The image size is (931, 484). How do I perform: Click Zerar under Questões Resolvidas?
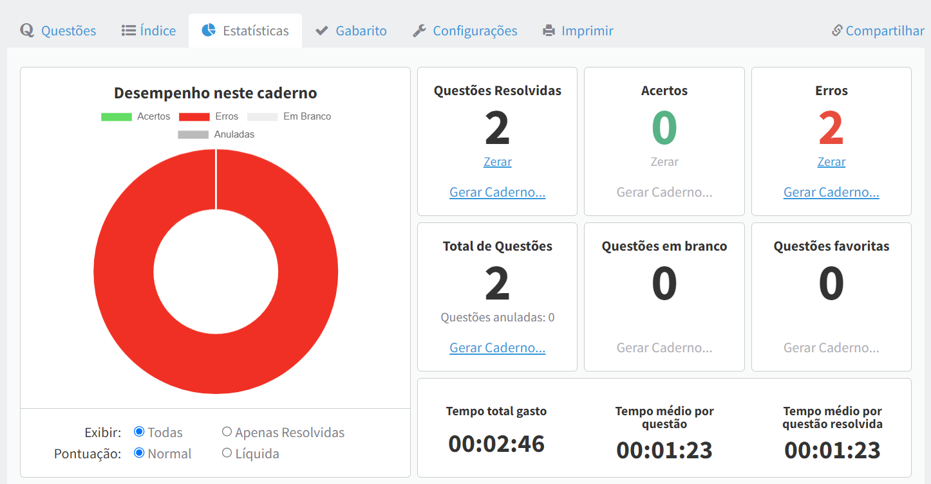[x=497, y=162]
